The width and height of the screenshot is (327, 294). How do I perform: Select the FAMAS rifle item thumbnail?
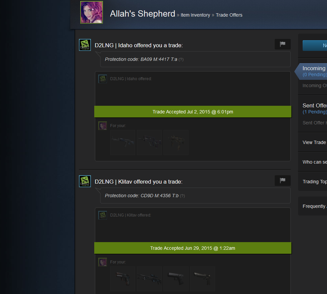[x=149, y=142]
